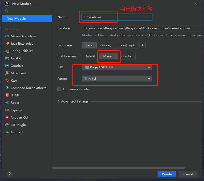This screenshot has height=181, width=204.
Task: Click the horizontal scrollbar at dialog bottom
Action: point(119,168)
